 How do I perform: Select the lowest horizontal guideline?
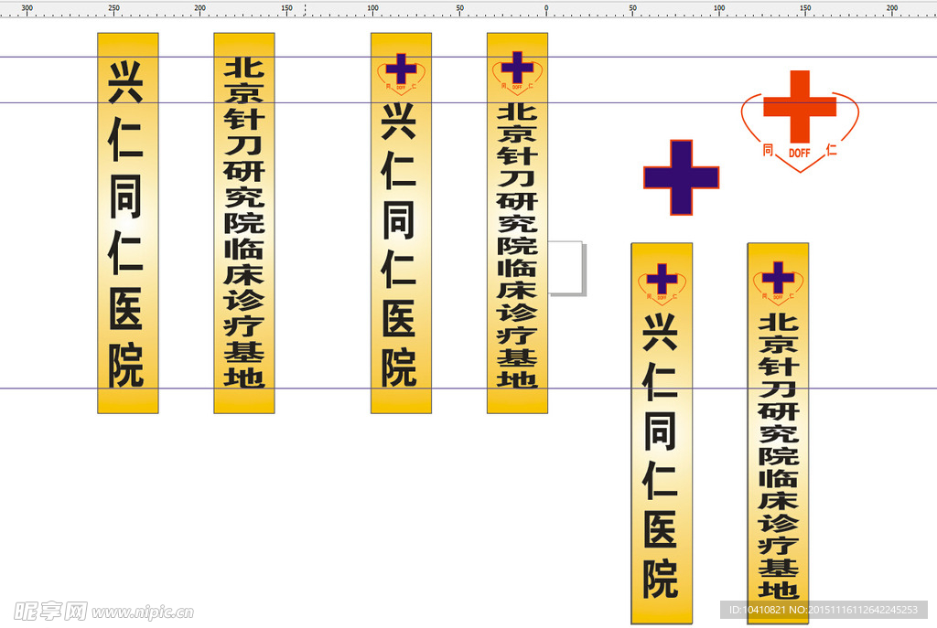[x=275, y=389]
